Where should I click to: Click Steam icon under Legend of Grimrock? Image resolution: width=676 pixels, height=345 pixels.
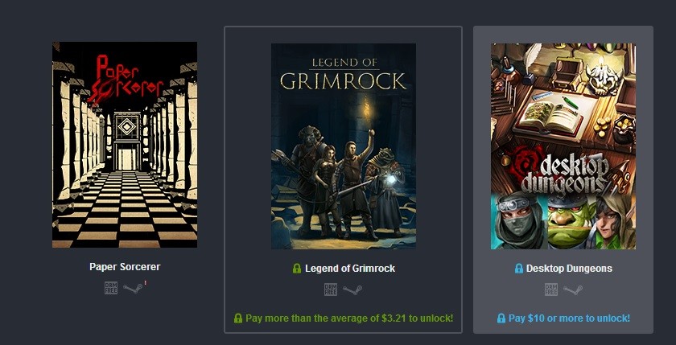click(352, 290)
